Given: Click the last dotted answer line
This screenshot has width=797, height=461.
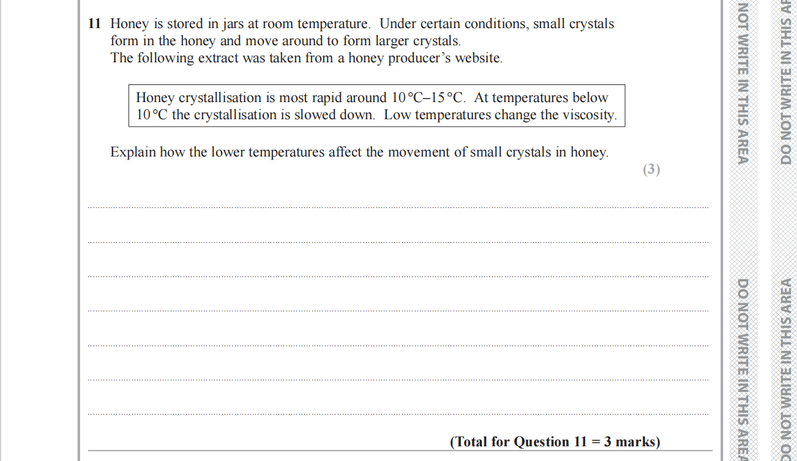Looking at the screenshot, I should pos(398,414).
